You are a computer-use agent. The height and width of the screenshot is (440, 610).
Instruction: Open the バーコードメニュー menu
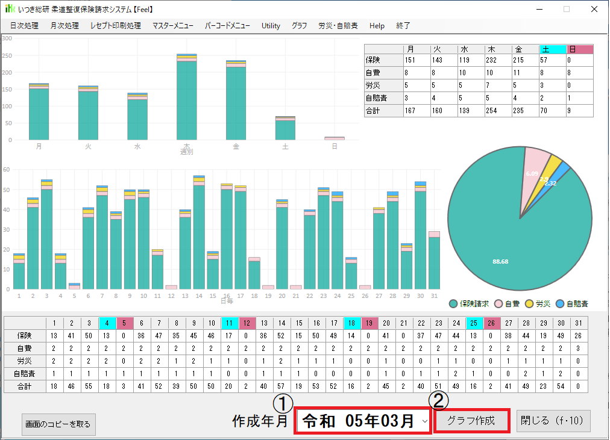point(227,26)
